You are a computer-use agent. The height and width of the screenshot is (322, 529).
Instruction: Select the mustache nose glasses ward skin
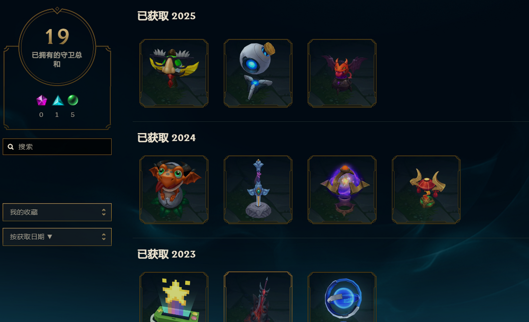(x=174, y=73)
